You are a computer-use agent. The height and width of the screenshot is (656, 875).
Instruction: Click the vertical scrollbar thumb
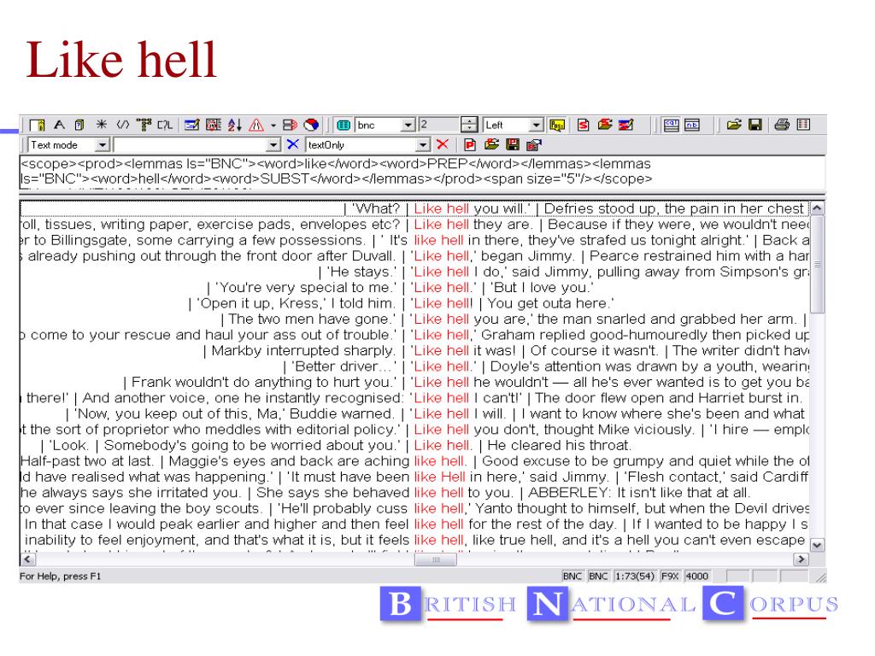click(x=817, y=264)
